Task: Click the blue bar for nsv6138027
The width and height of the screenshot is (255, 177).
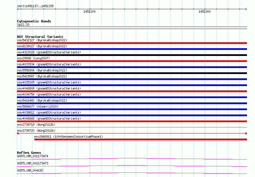Action: (x=132, y=49)
